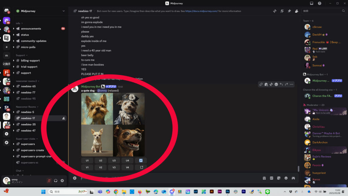The height and width of the screenshot is (196, 348).
Task: Toggle notification settings bell in header
Action: (x=282, y=11)
